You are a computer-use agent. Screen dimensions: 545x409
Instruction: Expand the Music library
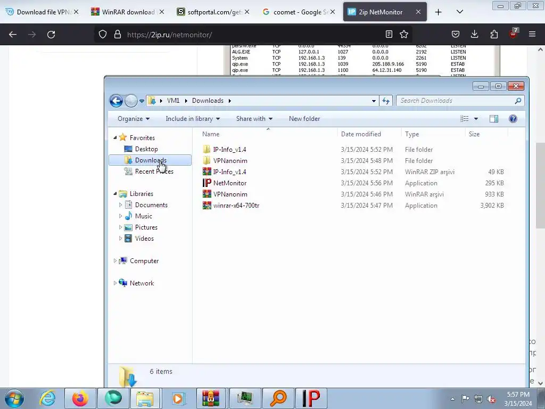pos(121,216)
